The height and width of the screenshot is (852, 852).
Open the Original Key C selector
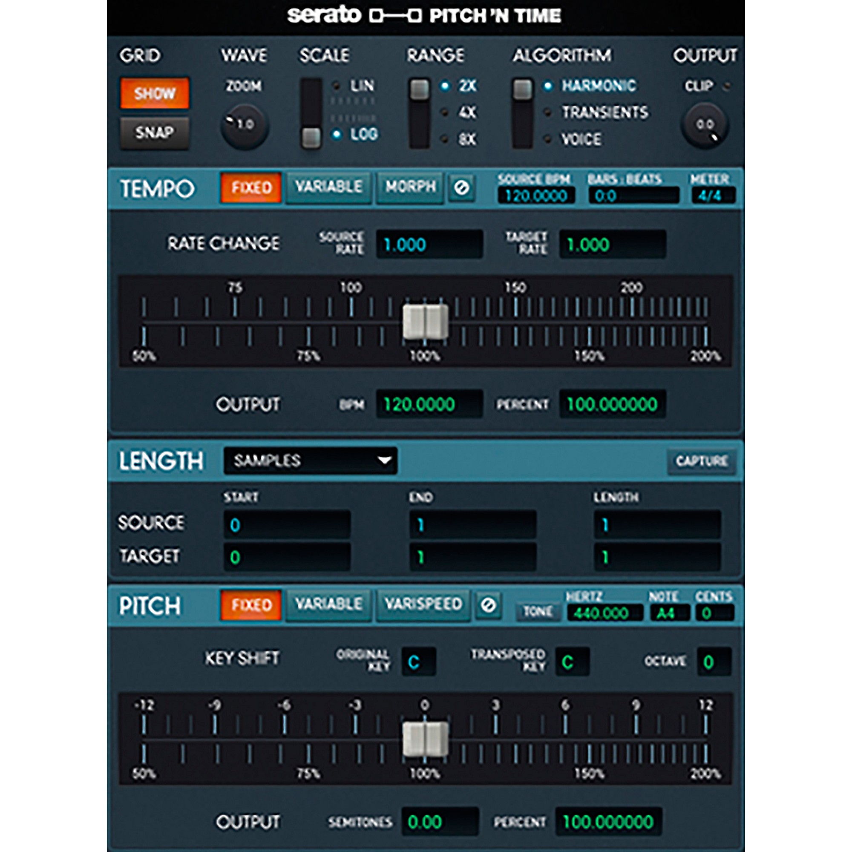pyautogui.click(x=418, y=662)
